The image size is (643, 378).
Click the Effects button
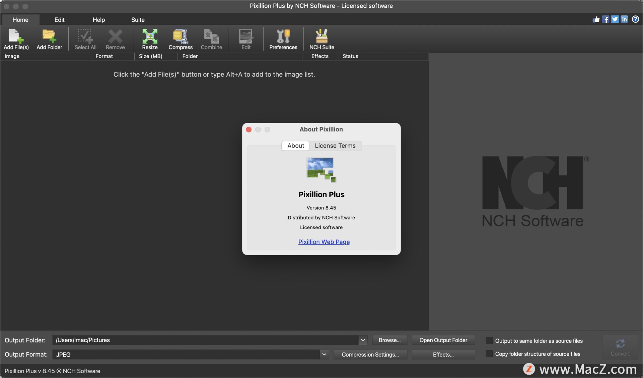pos(443,354)
